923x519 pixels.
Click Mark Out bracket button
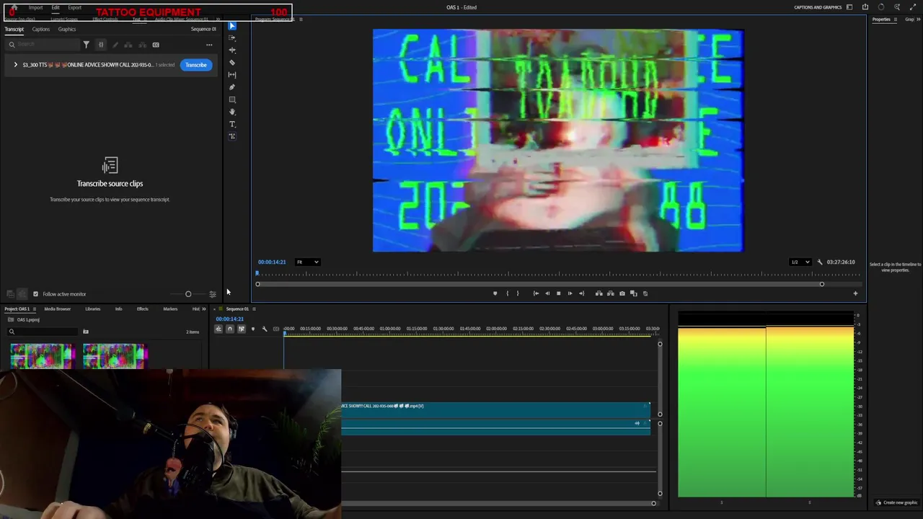pos(518,293)
